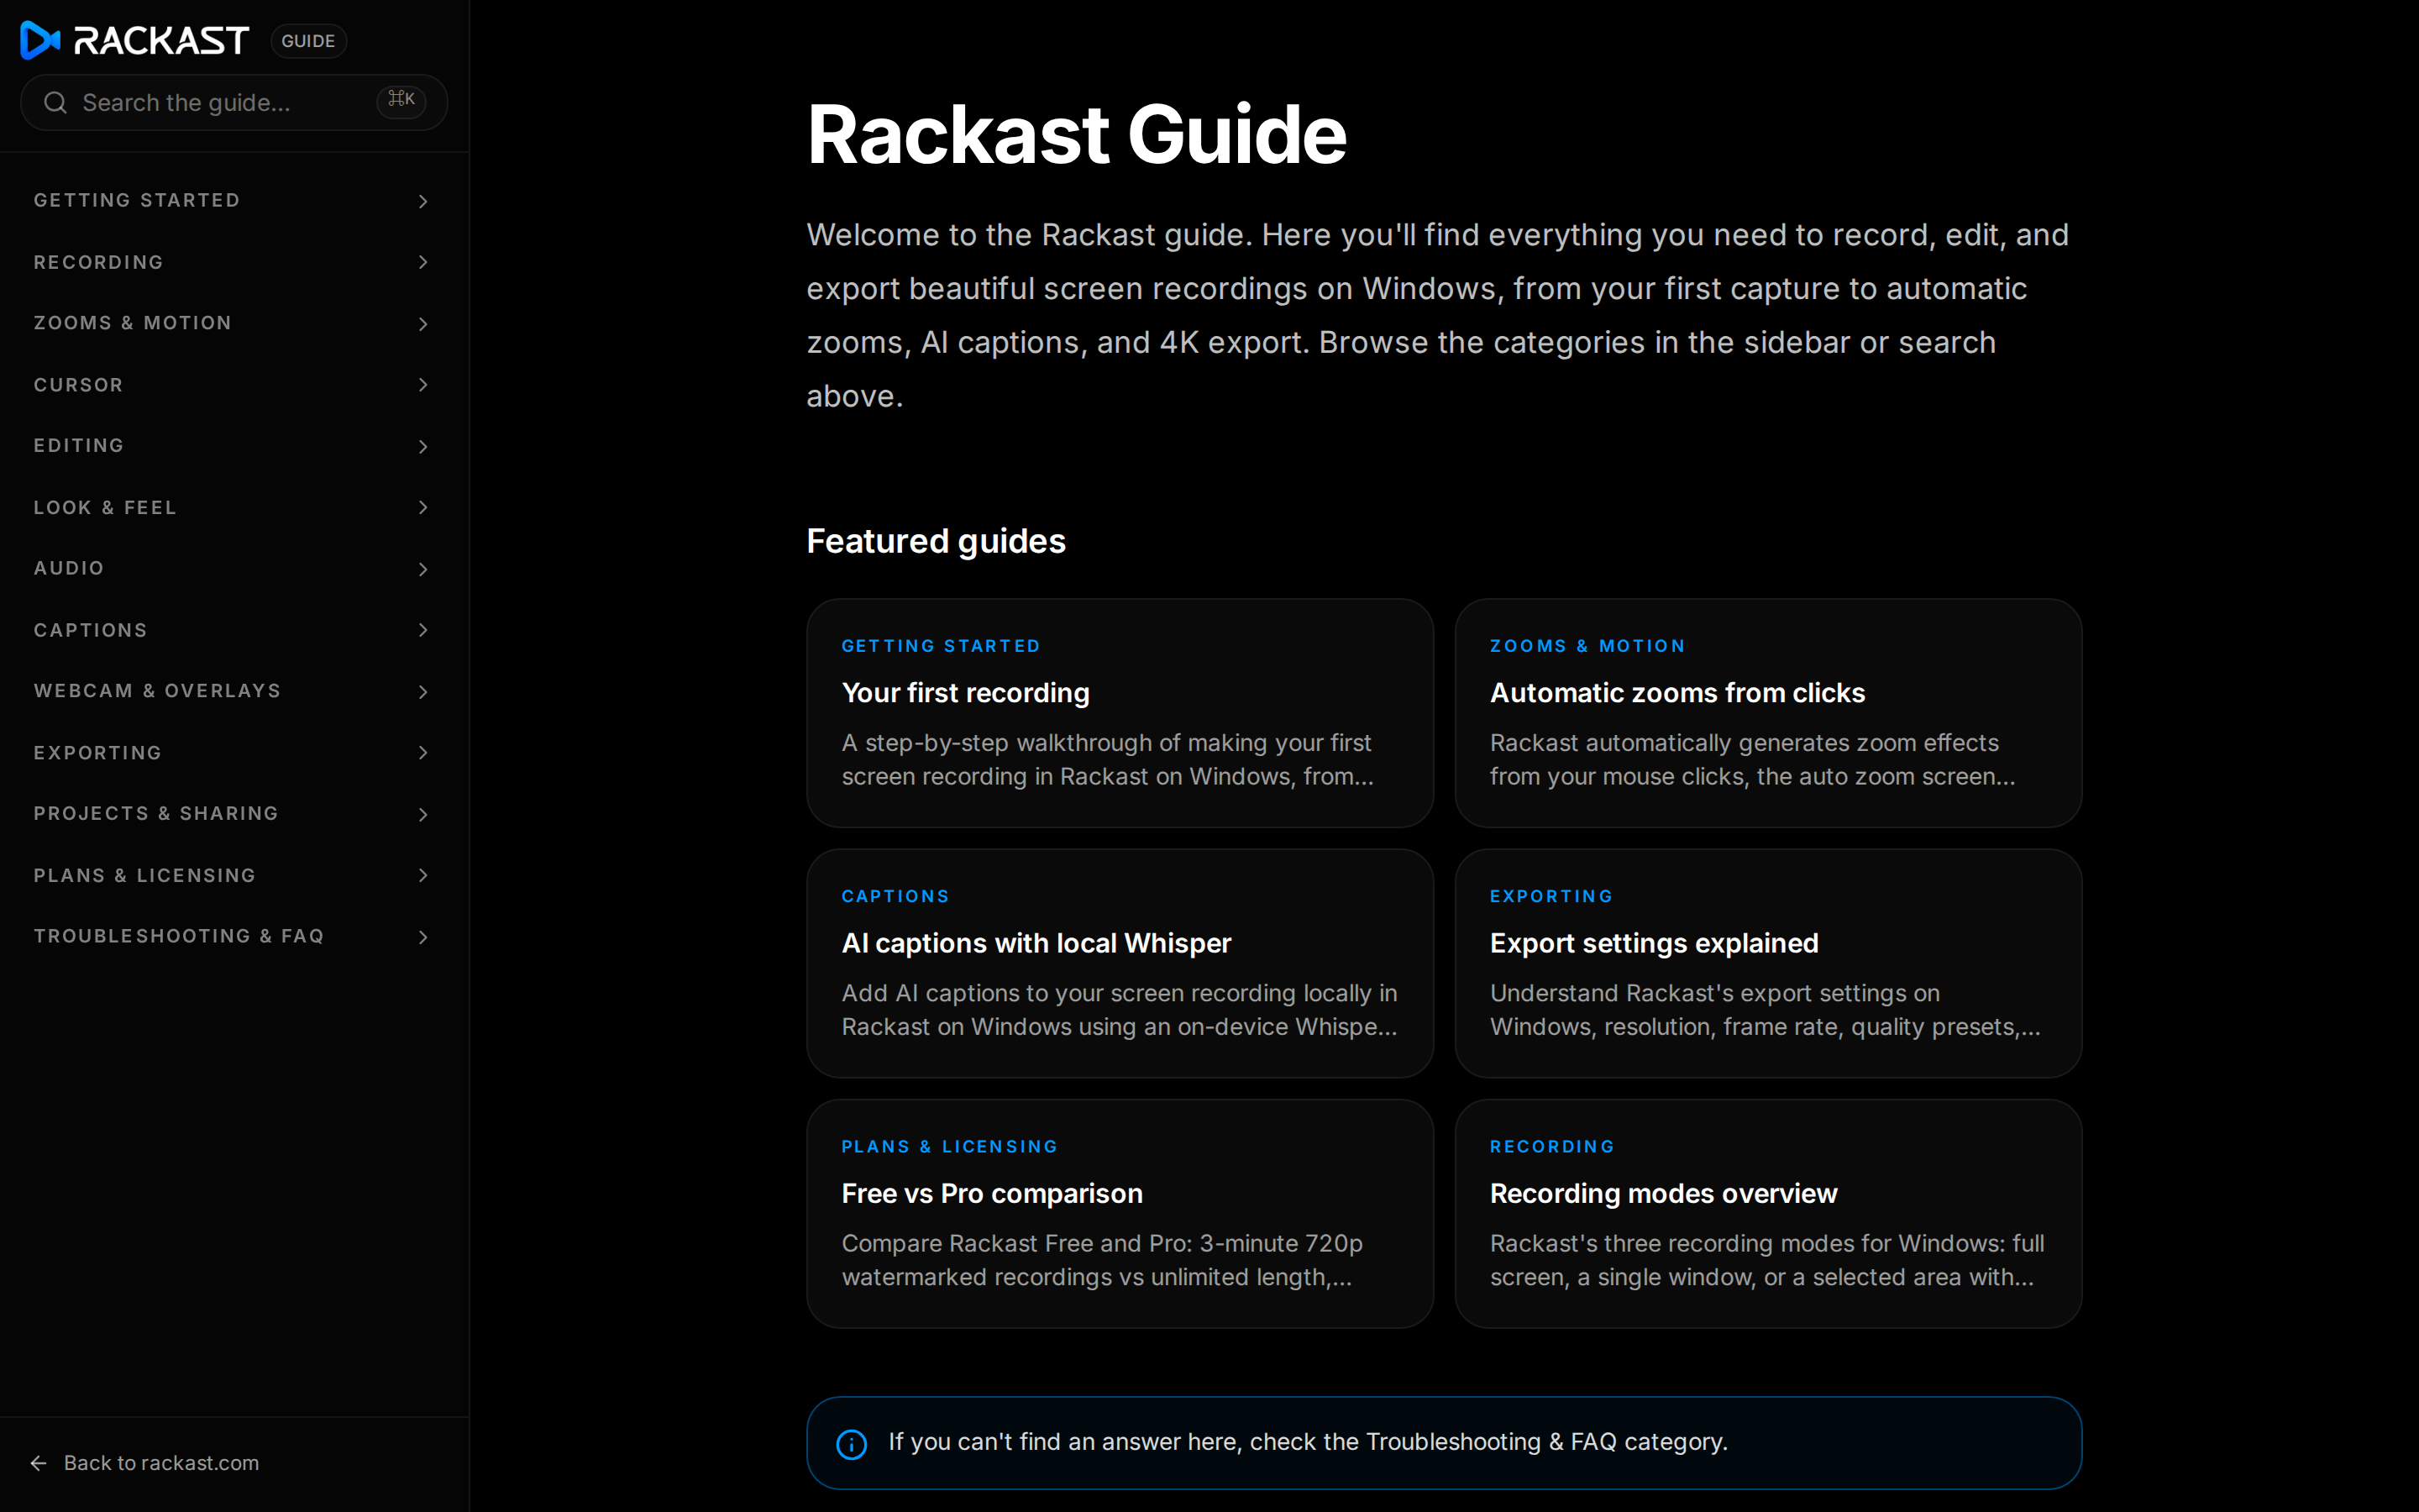Click CAPTIONS label on featured card
The width and height of the screenshot is (2419, 1512).
tap(895, 896)
